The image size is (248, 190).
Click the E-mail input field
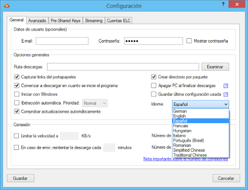click(x=62, y=41)
